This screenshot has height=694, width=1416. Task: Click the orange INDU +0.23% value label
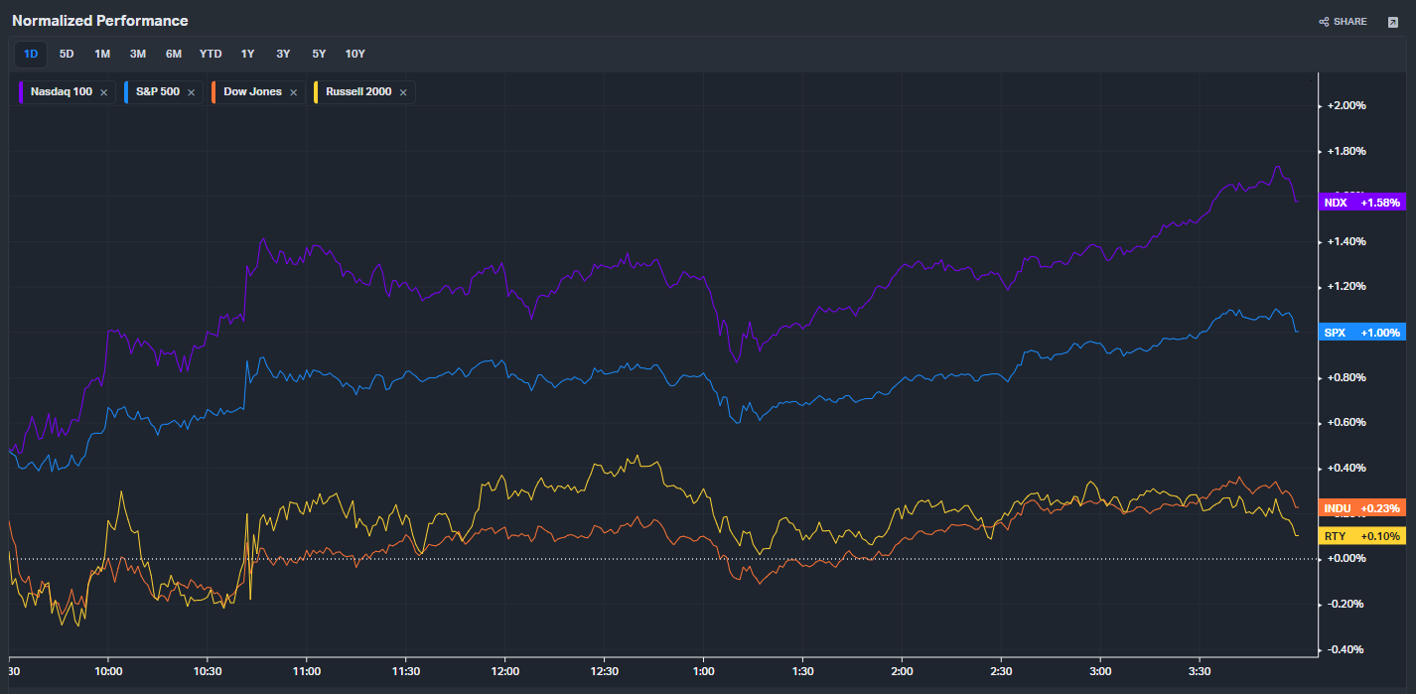coord(1361,508)
